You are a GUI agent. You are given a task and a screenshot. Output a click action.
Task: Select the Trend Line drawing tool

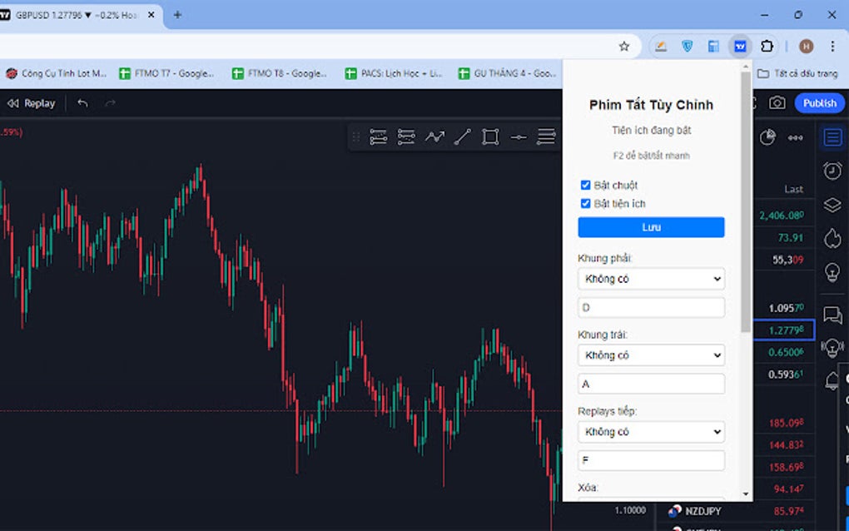point(464,137)
